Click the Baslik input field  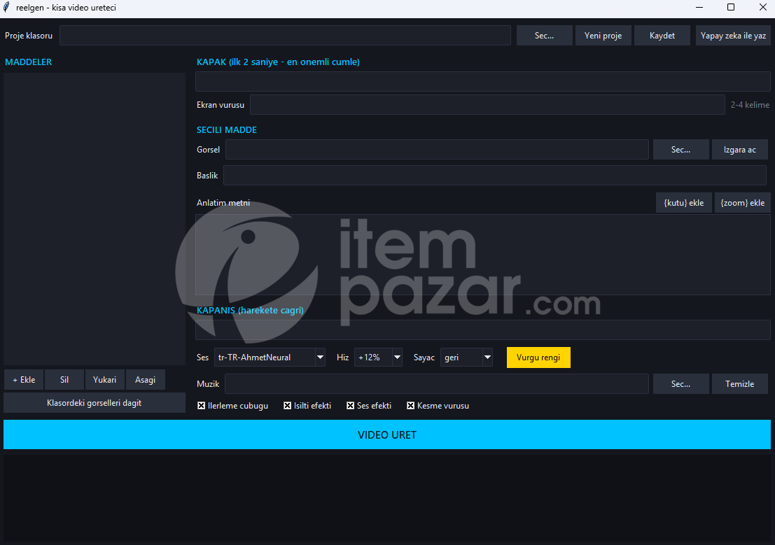tap(495, 176)
